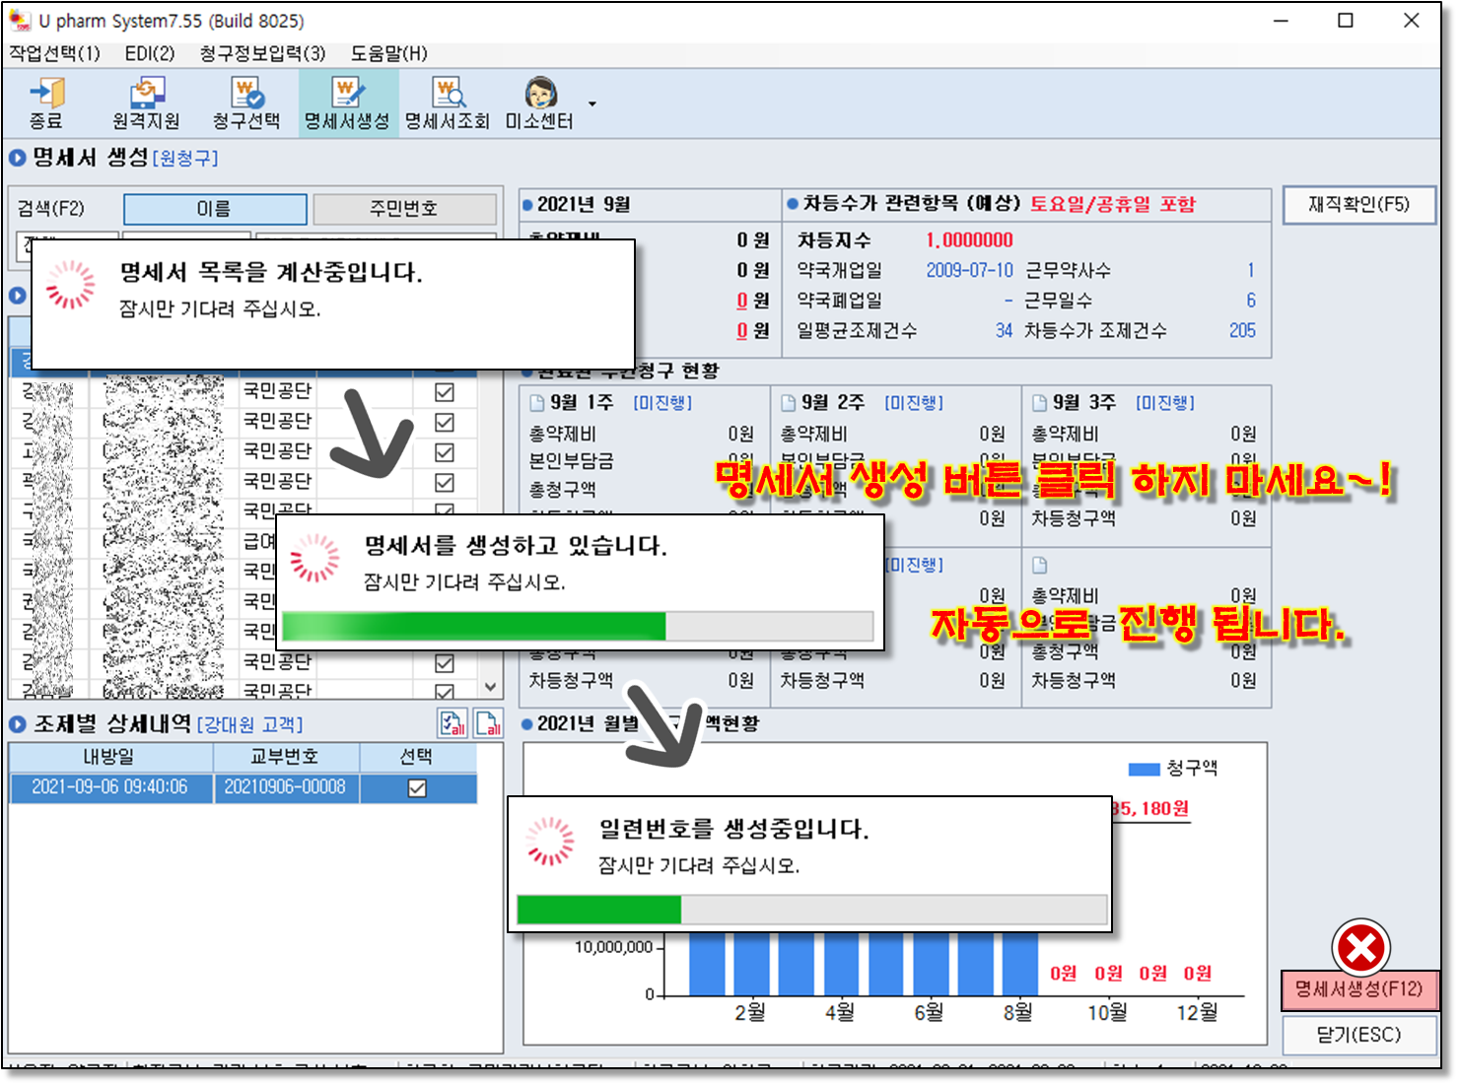Click the document icon beside 9월 3주
The image size is (1461, 1085).
[1039, 403]
